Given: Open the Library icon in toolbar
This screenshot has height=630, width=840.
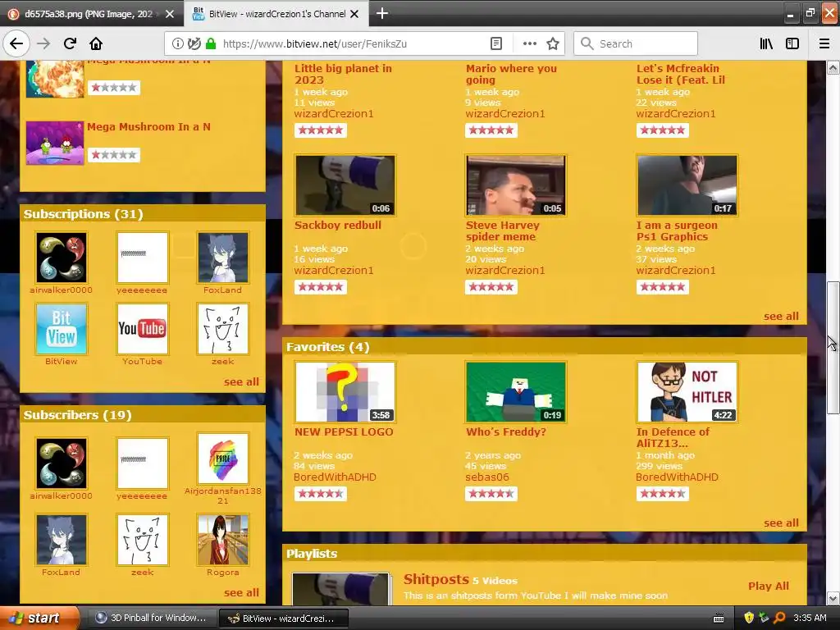Looking at the screenshot, I should [766, 43].
